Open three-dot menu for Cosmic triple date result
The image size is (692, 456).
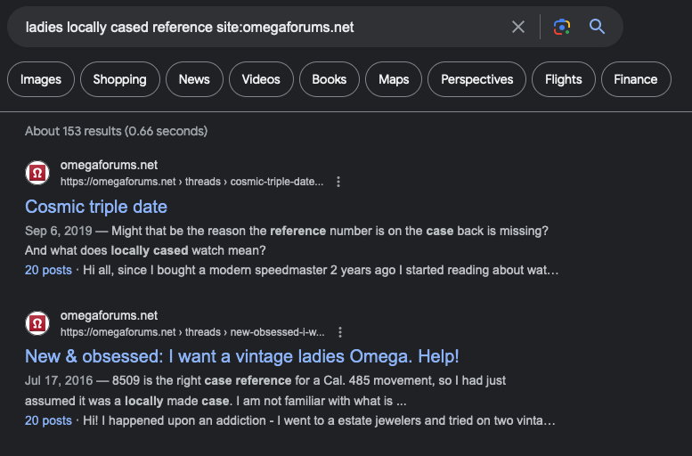click(x=338, y=182)
